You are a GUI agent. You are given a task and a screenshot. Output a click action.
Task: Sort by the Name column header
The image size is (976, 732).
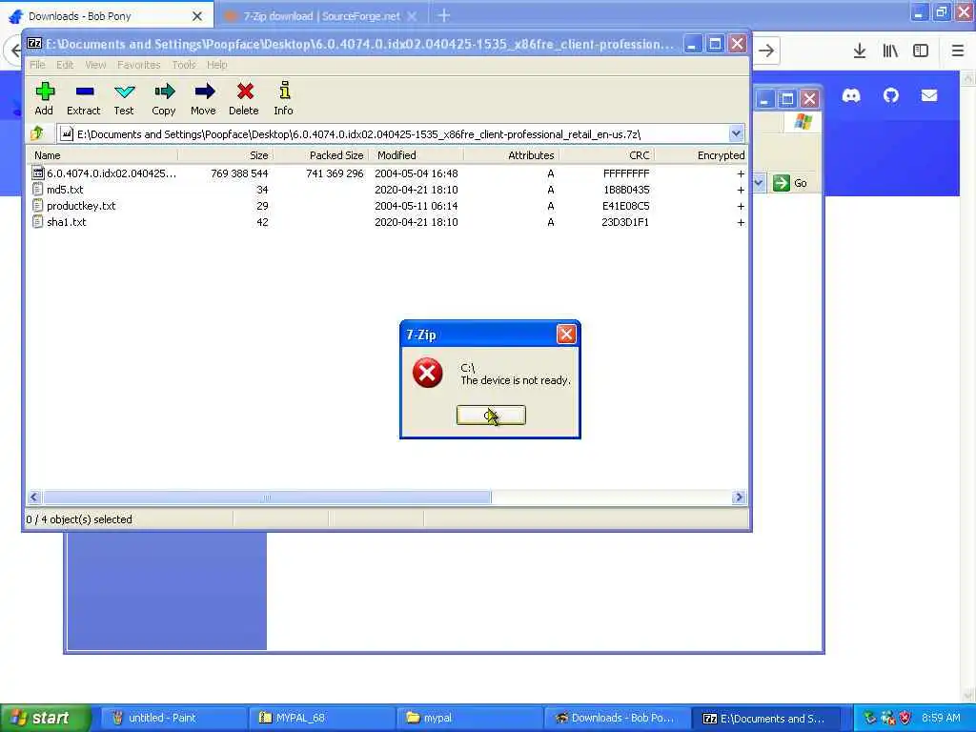pyautogui.click(x=103, y=155)
